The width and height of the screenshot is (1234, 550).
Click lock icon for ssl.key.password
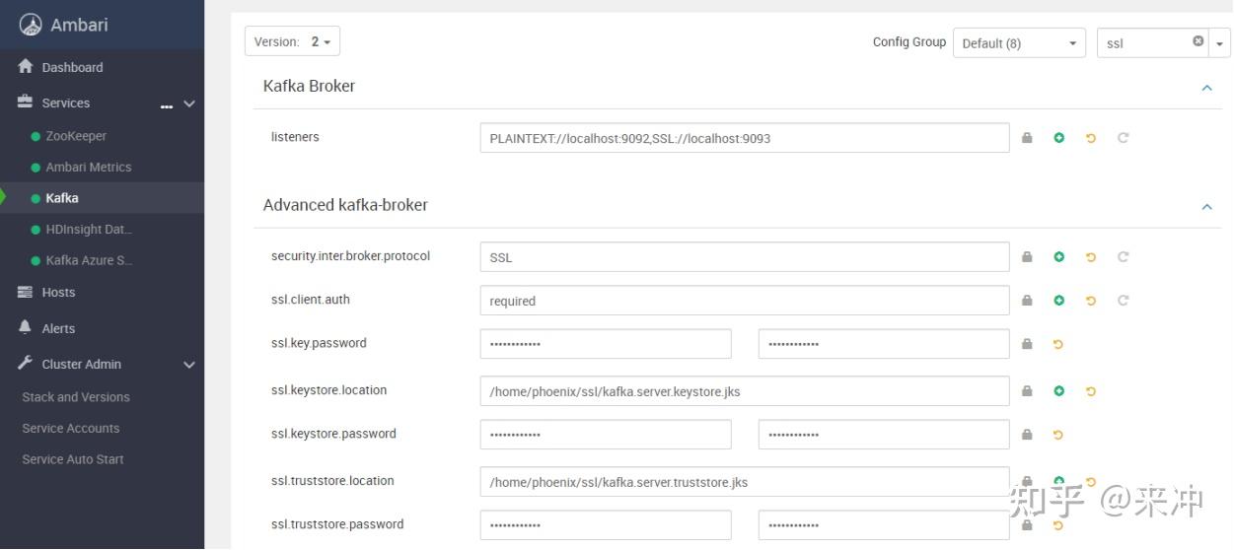pos(1027,344)
